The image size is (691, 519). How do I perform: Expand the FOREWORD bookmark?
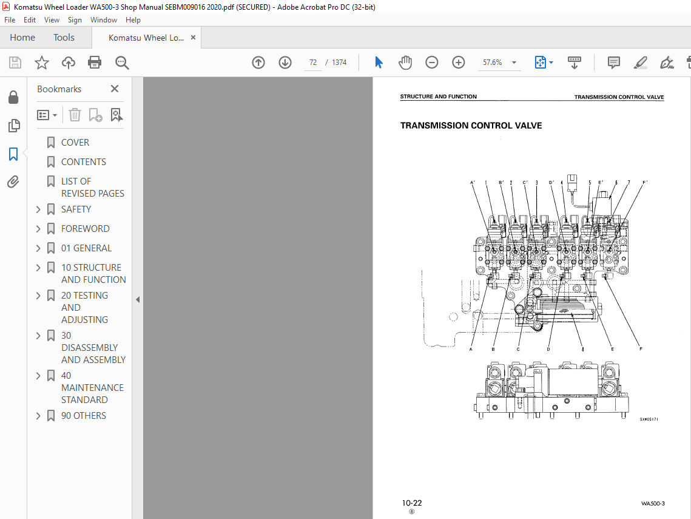click(x=38, y=229)
